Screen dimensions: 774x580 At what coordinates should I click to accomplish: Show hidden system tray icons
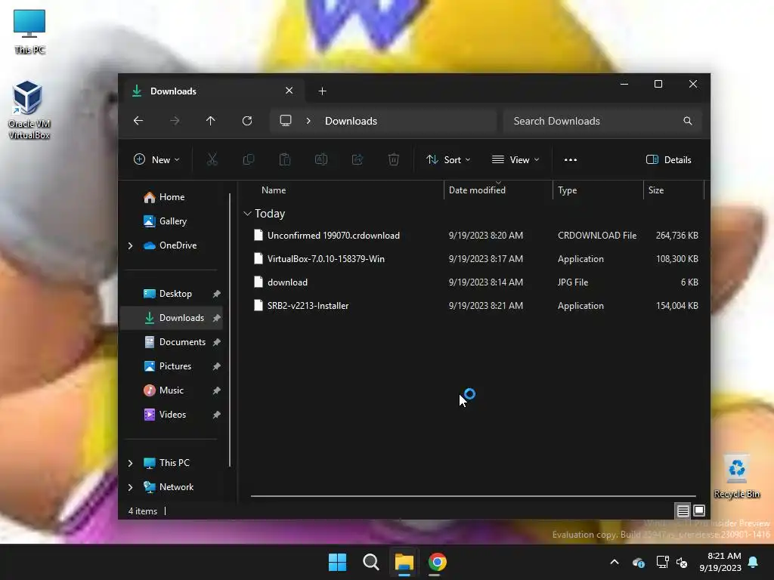point(615,562)
